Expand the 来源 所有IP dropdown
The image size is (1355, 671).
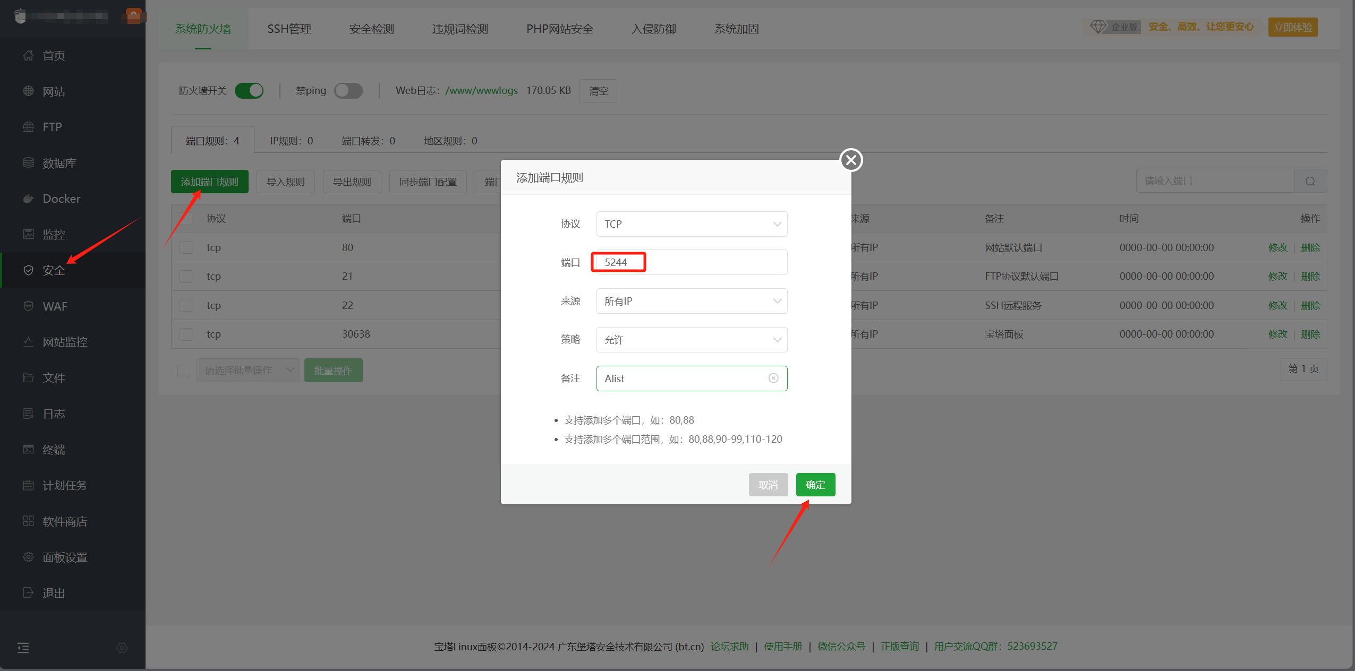tap(691, 301)
